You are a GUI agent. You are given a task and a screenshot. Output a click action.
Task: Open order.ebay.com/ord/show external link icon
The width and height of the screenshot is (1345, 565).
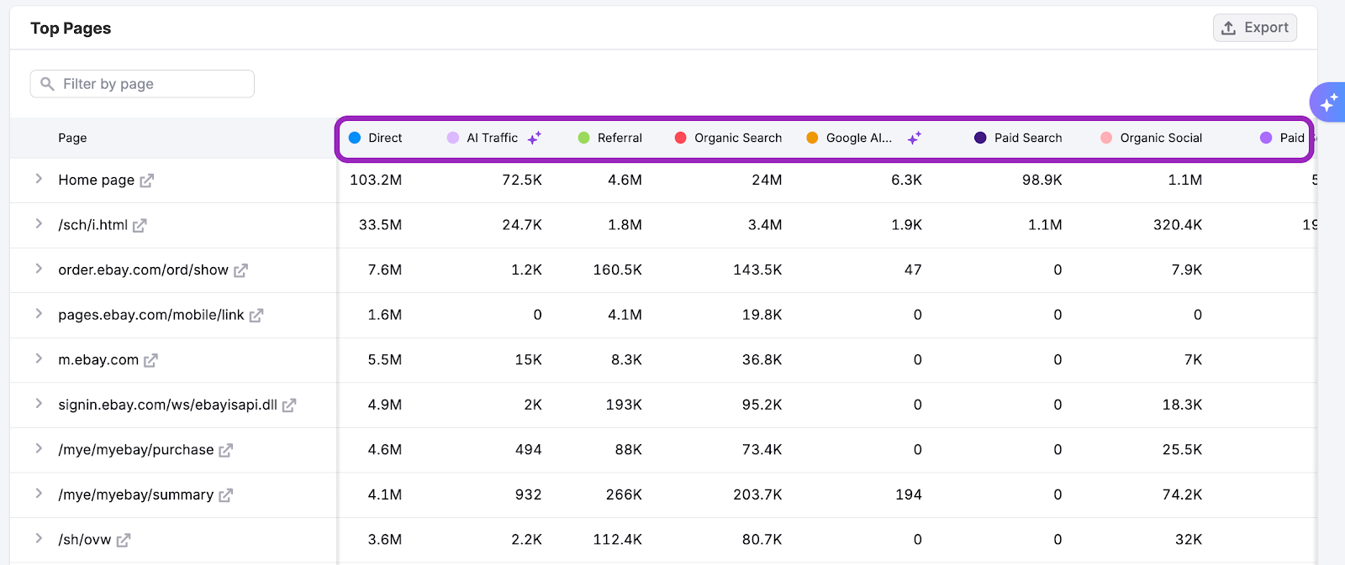pyautogui.click(x=240, y=270)
